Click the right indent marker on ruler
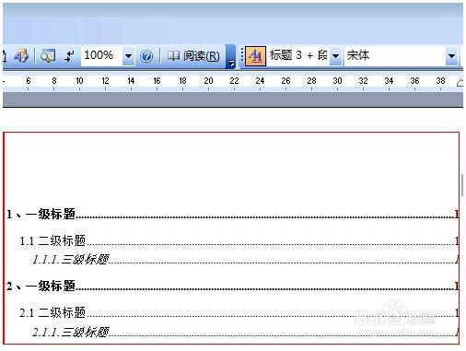The height and width of the screenshot is (351, 466). tap(460, 82)
